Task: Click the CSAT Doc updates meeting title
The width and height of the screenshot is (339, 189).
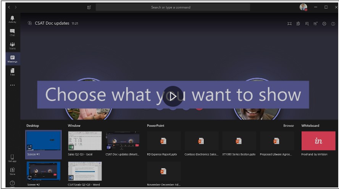Action: (52, 23)
